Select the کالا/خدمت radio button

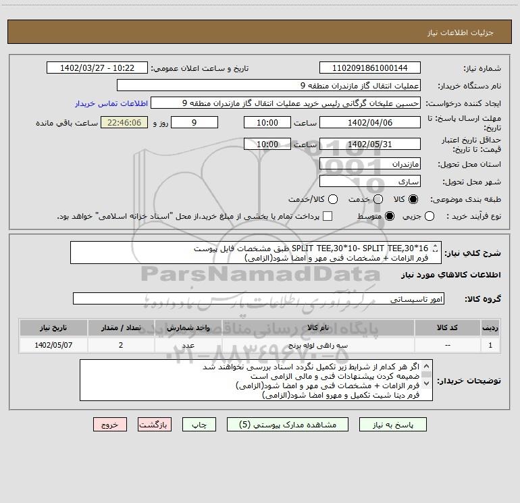point(333,199)
